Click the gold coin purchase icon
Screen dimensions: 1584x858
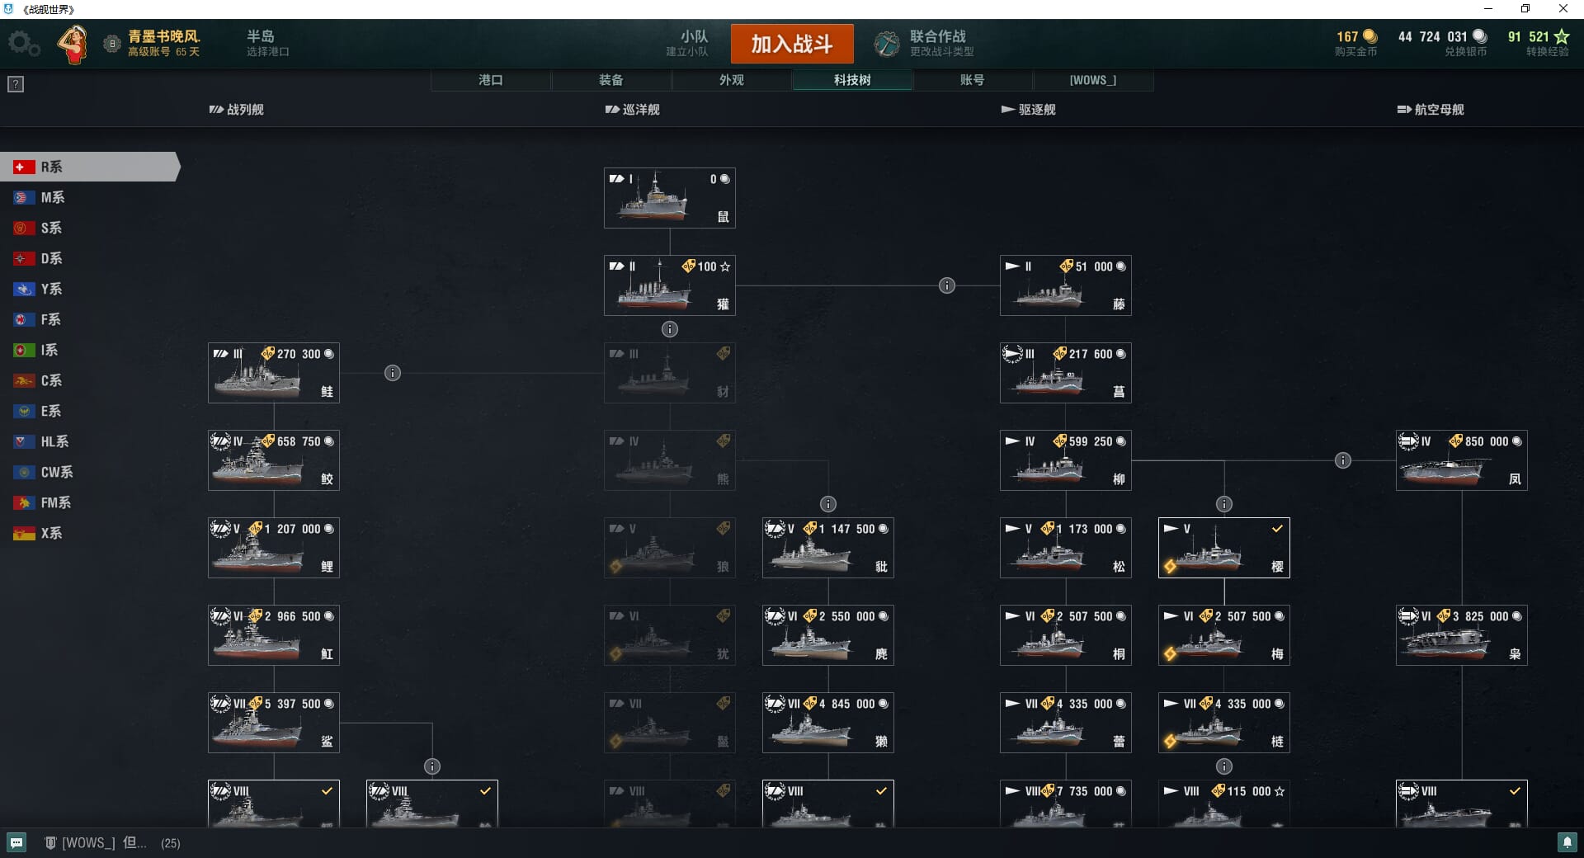click(x=1369, y=36)
